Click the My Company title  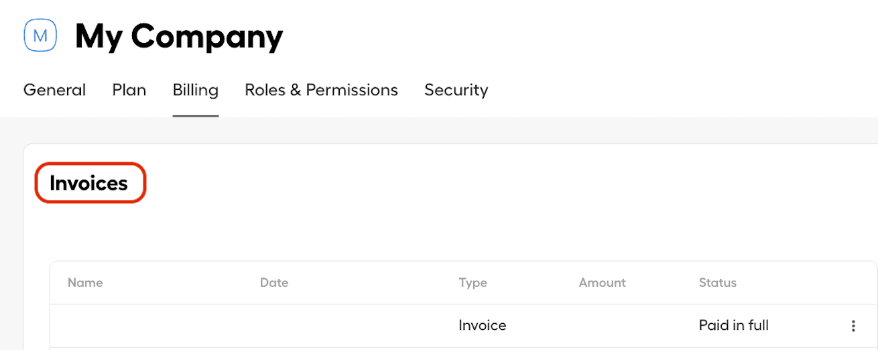(178, 36)
